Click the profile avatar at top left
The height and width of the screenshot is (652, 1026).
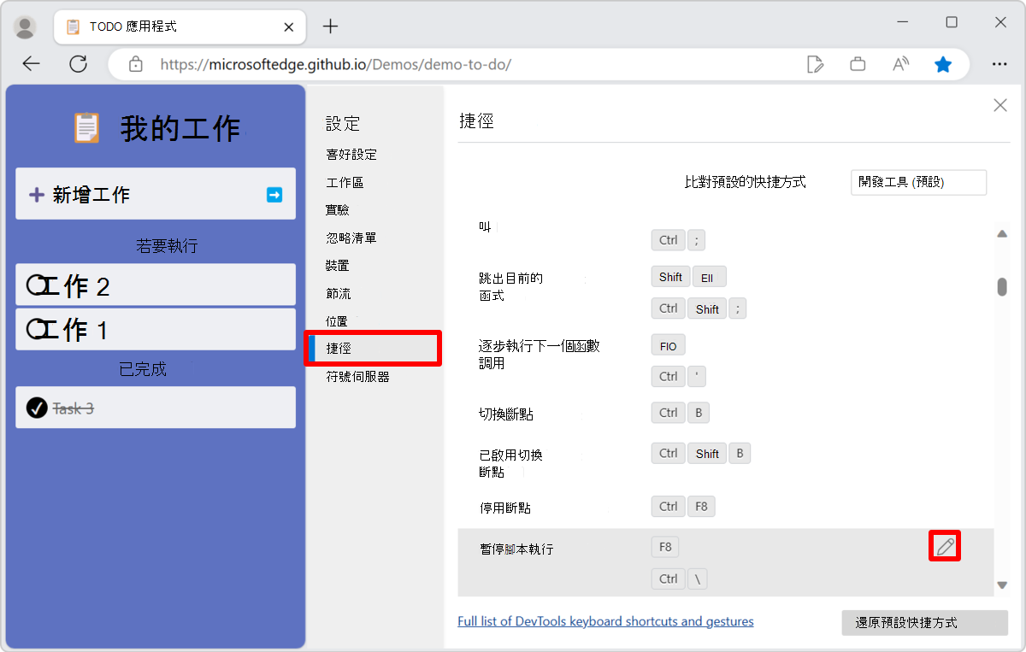click(x=25, y=26)
